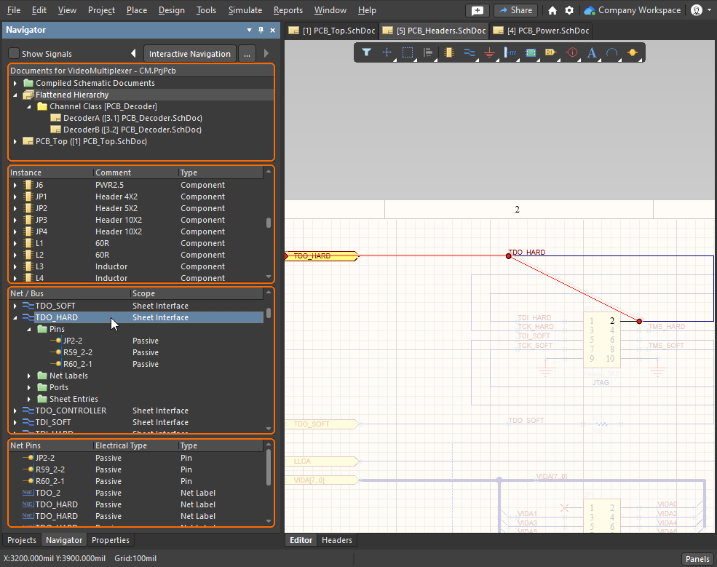Open the Simulate menu
This screenshot has height=567, width=717.
pyautogui.click(x=245, y=10)
